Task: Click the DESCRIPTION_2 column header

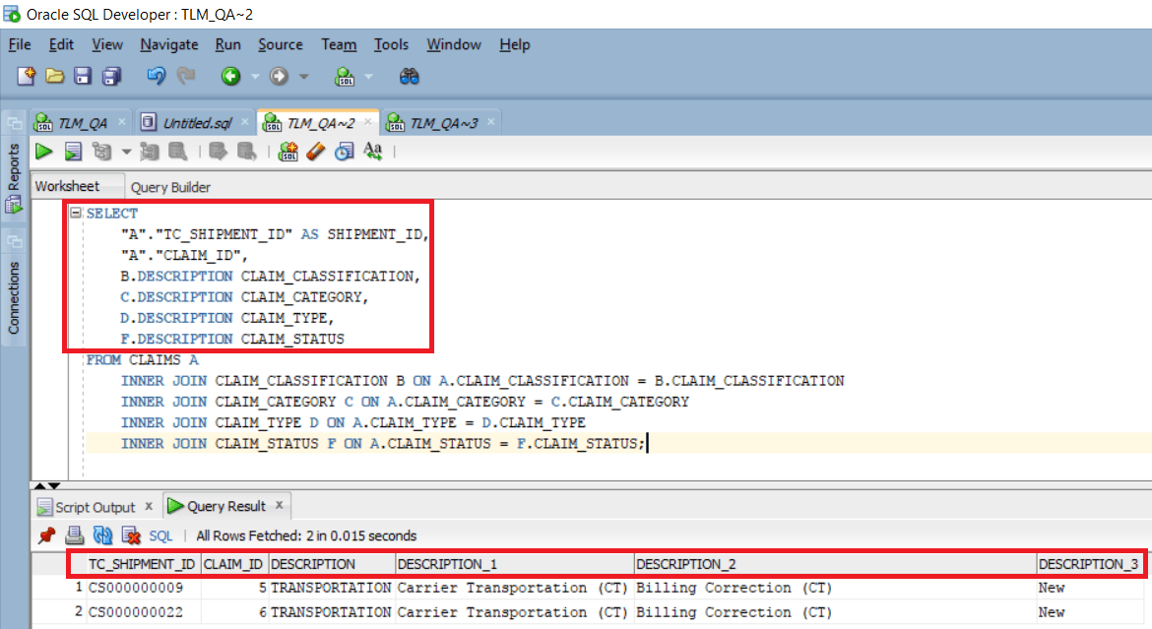Action: (x=835, y=564)
